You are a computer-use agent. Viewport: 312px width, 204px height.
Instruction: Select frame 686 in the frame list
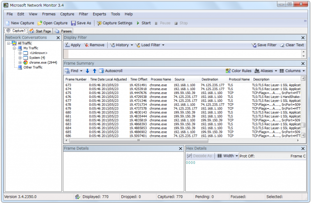point(182,136)
